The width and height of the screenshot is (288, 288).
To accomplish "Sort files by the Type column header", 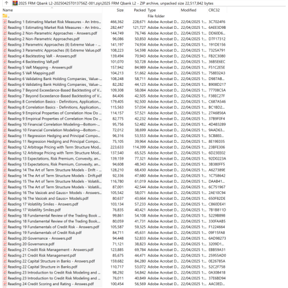I will (151, 10).
